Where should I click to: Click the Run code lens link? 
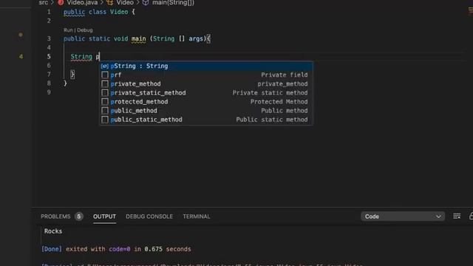tap(68, 30)
